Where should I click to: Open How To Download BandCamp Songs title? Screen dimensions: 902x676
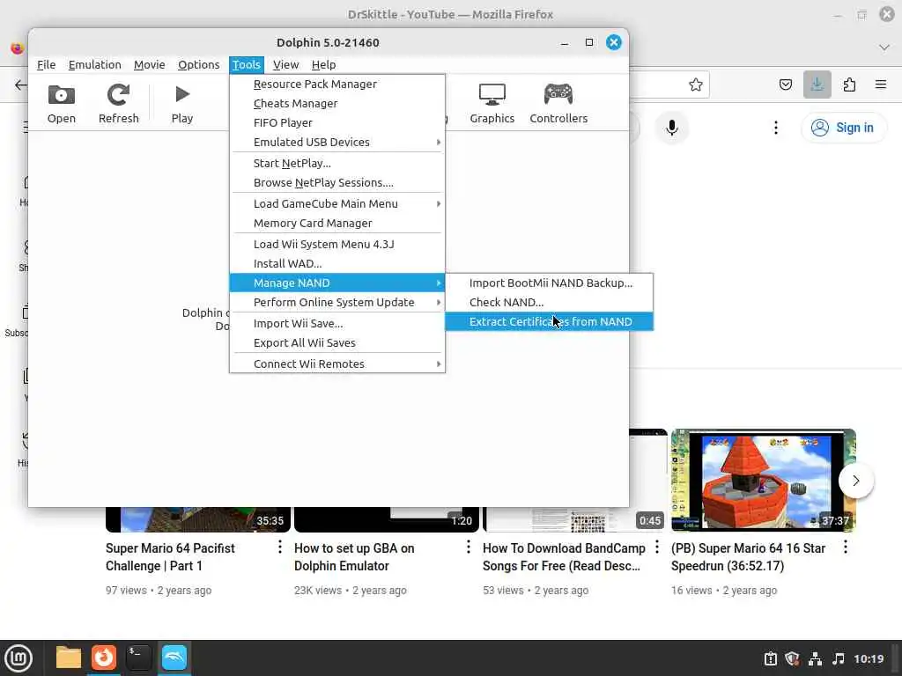pos(564,557)
